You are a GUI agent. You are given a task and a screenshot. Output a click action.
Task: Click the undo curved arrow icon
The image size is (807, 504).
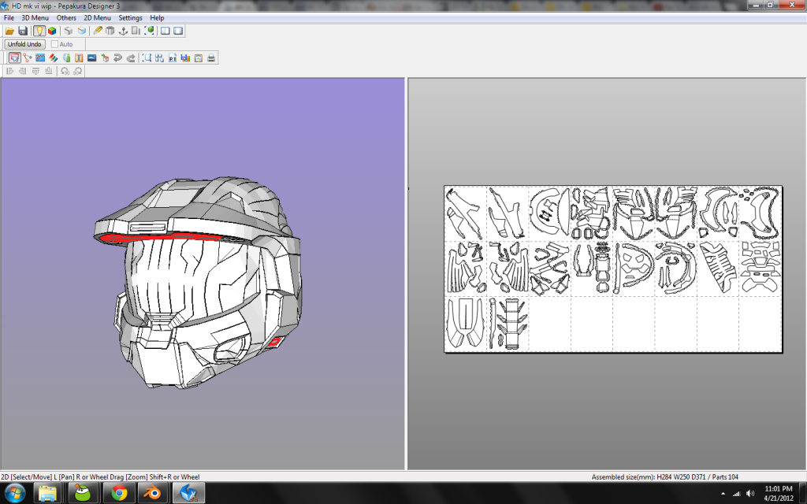117,58
